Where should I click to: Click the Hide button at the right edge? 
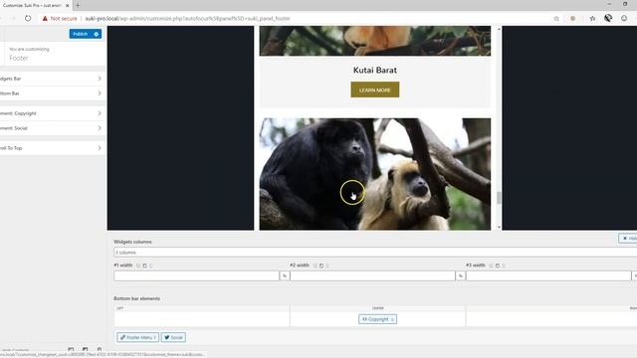(628, 239)
